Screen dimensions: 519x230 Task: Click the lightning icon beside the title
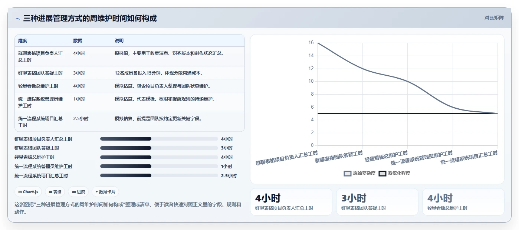[17, 18]
